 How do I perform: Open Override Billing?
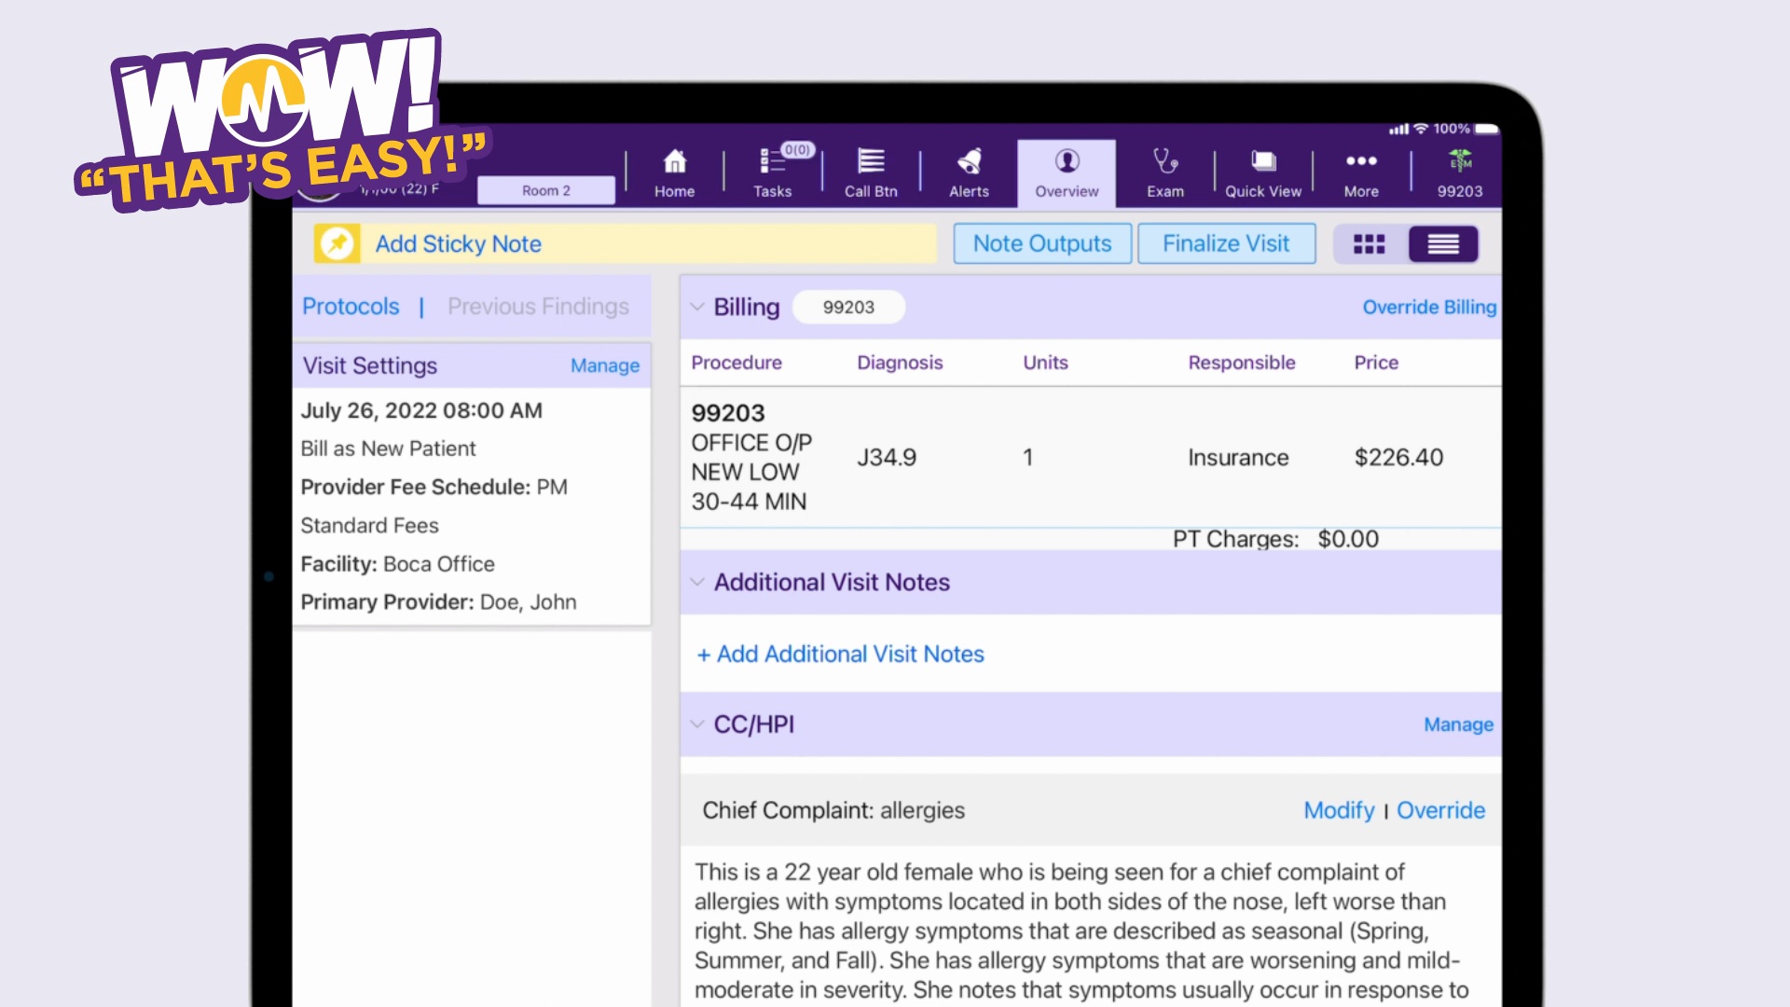coord(1429,307)
